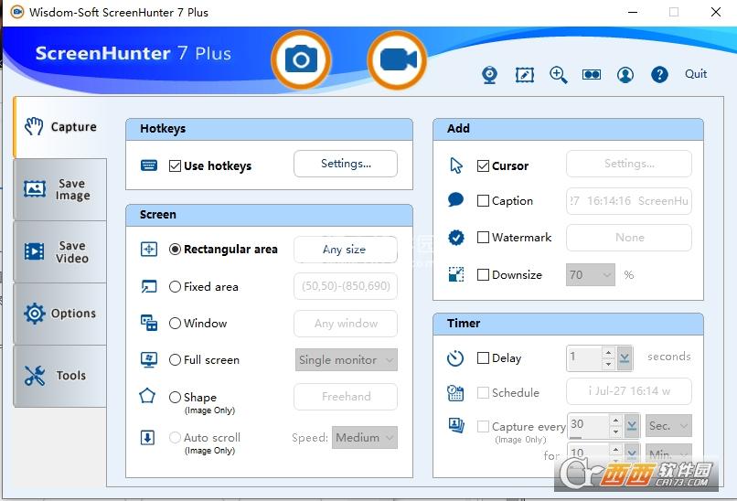Open the Downsize percent dropdown
This screenshot has width=737, height=501.
[x=591, y=275]
